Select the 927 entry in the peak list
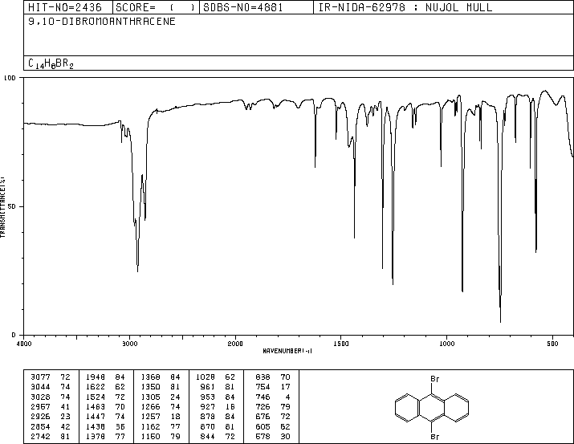This screenshot has height=444, width=574. click(218, 406)
